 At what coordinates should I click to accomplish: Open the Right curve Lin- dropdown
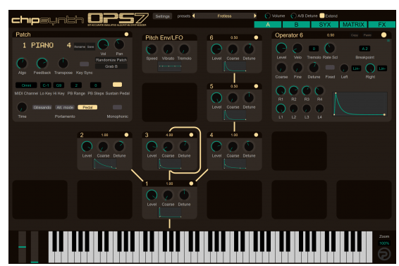tap(382, 68)
